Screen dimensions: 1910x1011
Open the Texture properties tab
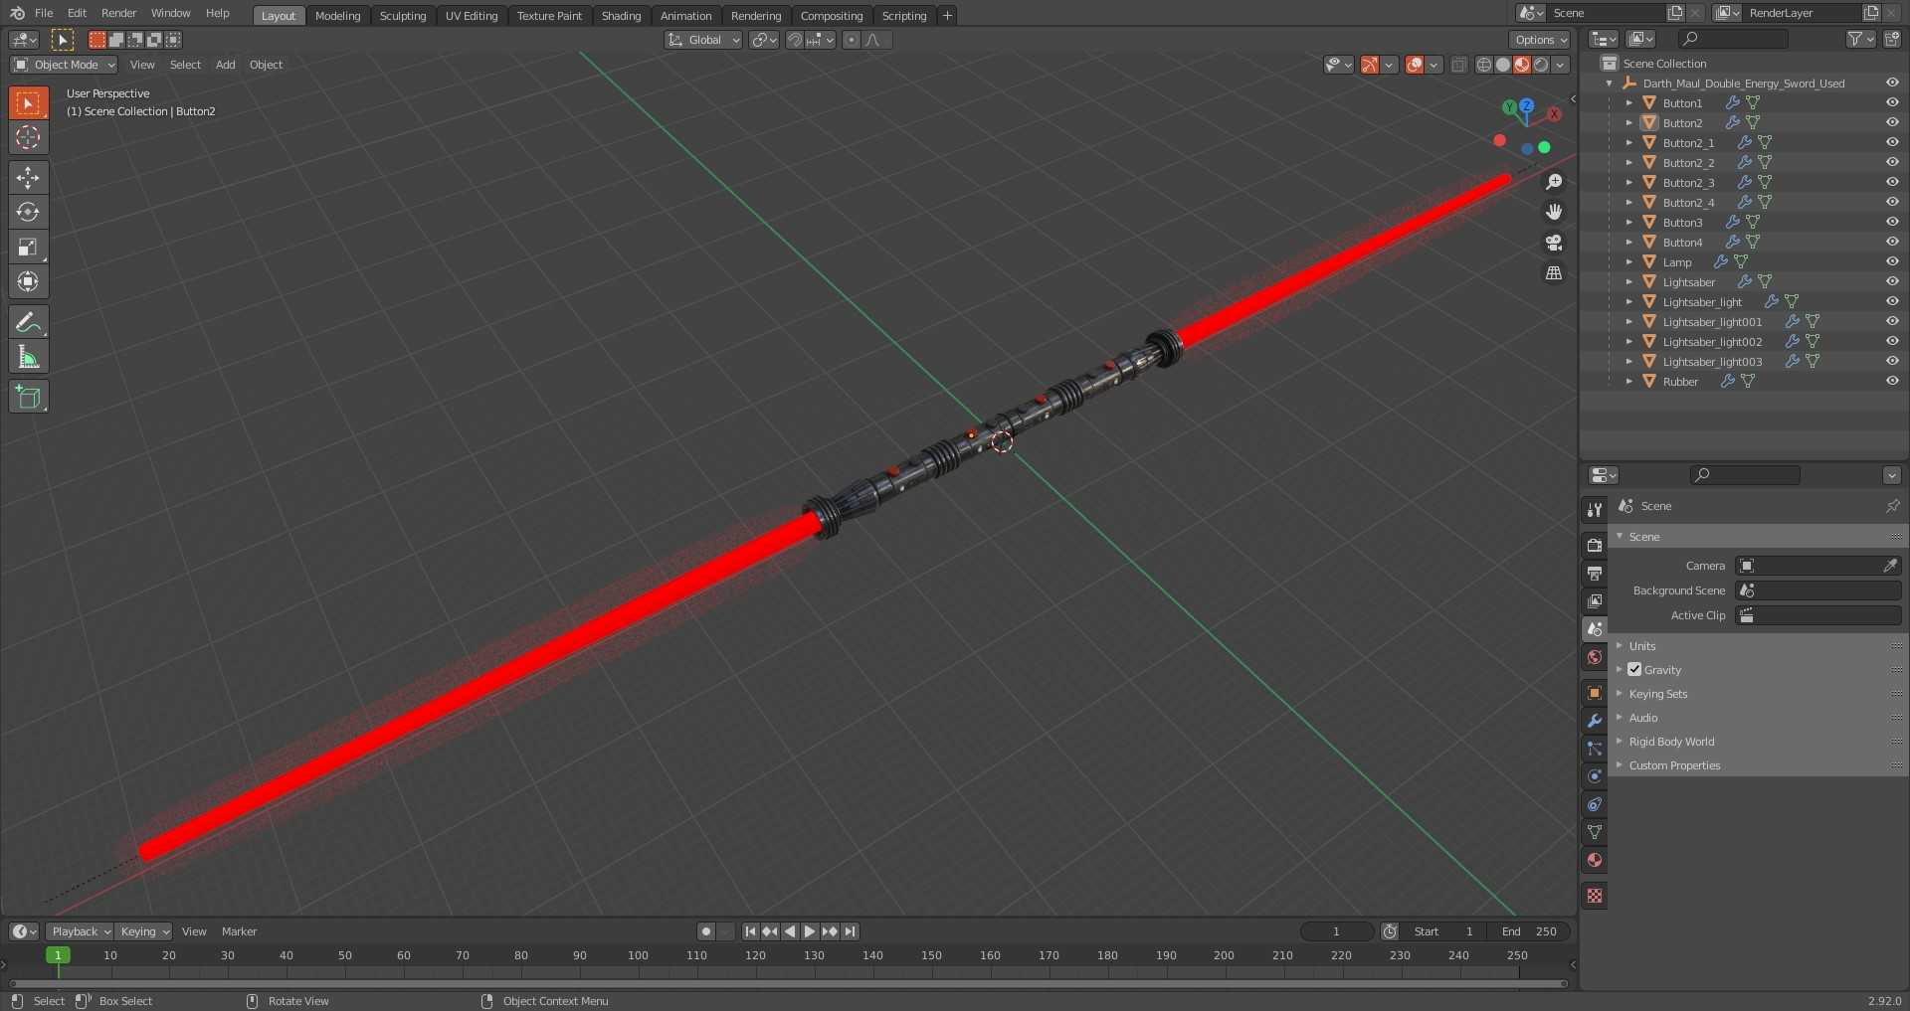[x=1595, y=896]
